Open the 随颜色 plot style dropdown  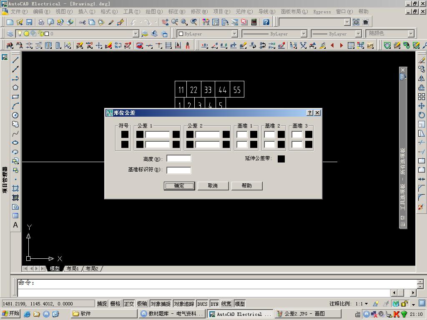(411, 34)
